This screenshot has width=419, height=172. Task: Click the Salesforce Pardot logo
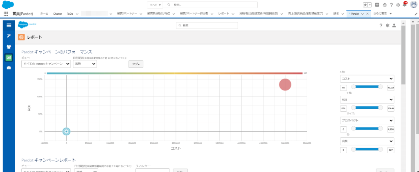point(27,25)
